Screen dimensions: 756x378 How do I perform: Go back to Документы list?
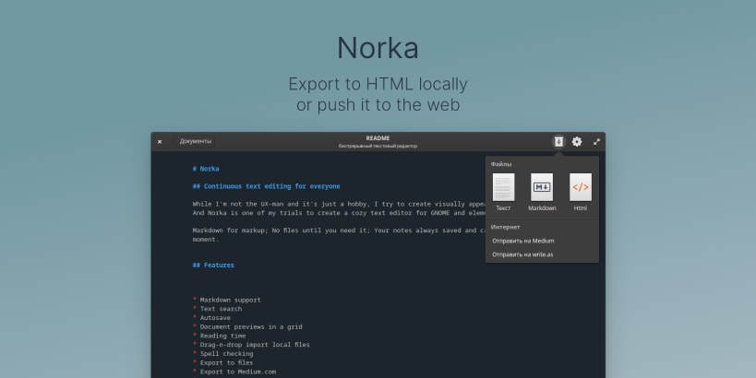point(195,141)
